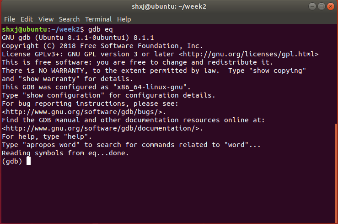Screen dimensions: 338x224
Task: Open the Edit menu
Action: 27,19
